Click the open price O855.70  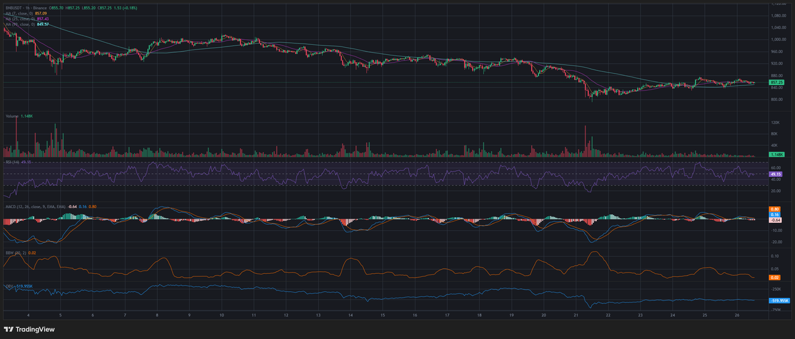point(56,7)
